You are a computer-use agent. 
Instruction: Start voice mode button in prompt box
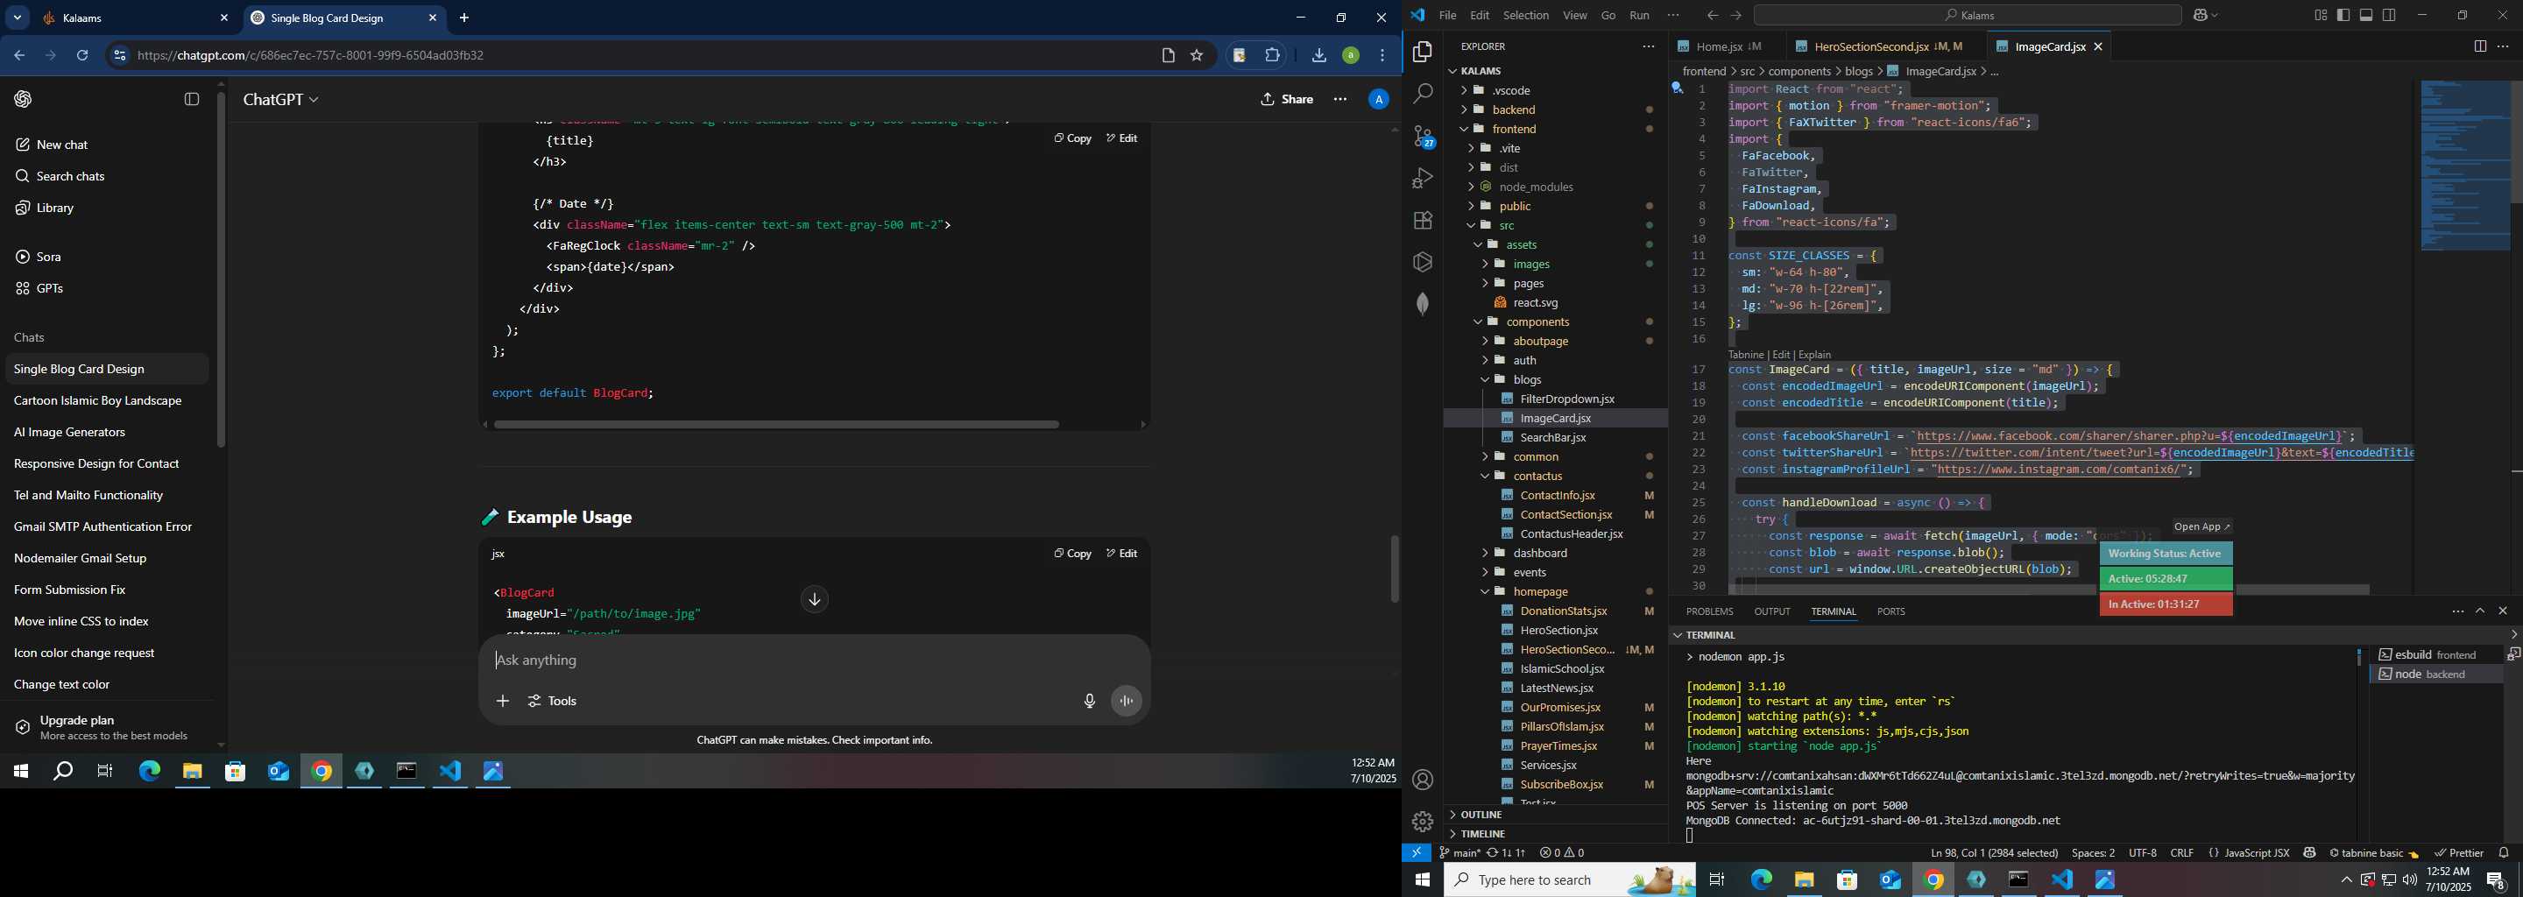(1127, 701)
